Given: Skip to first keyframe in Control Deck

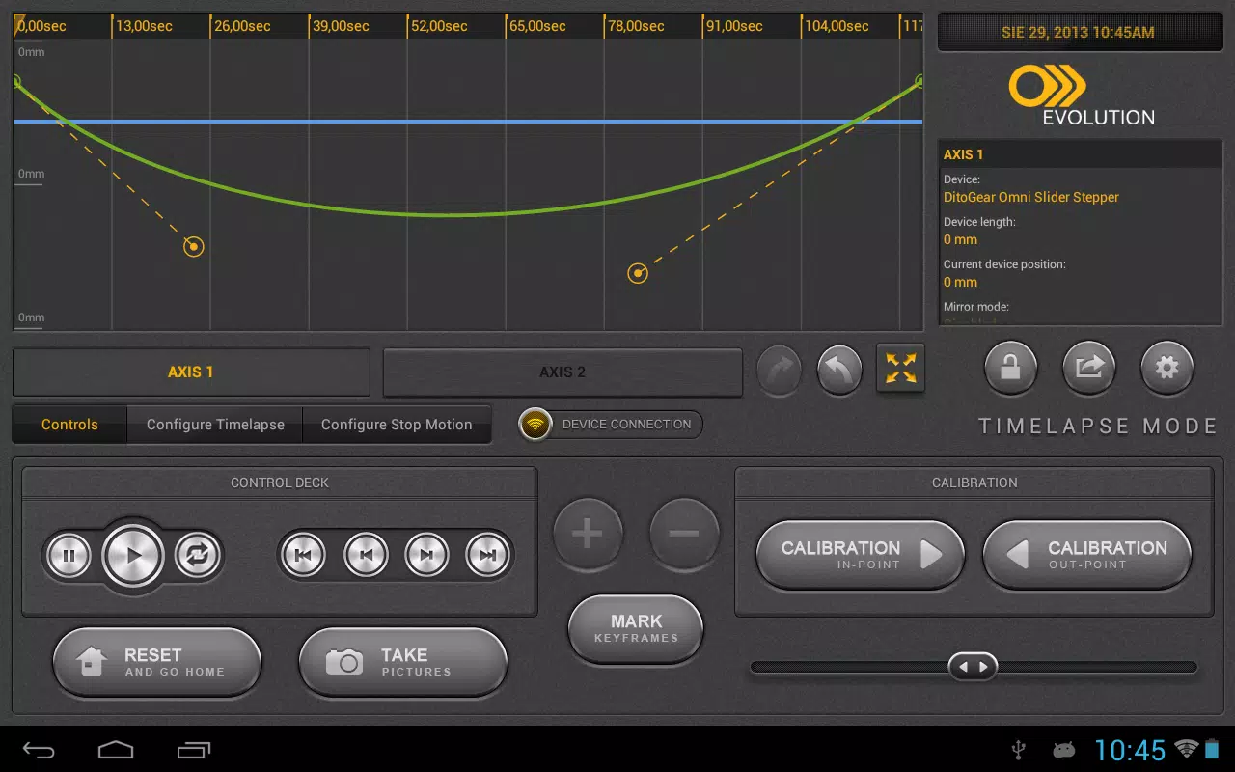Looking at the screenshot, I should click(302, 555).
